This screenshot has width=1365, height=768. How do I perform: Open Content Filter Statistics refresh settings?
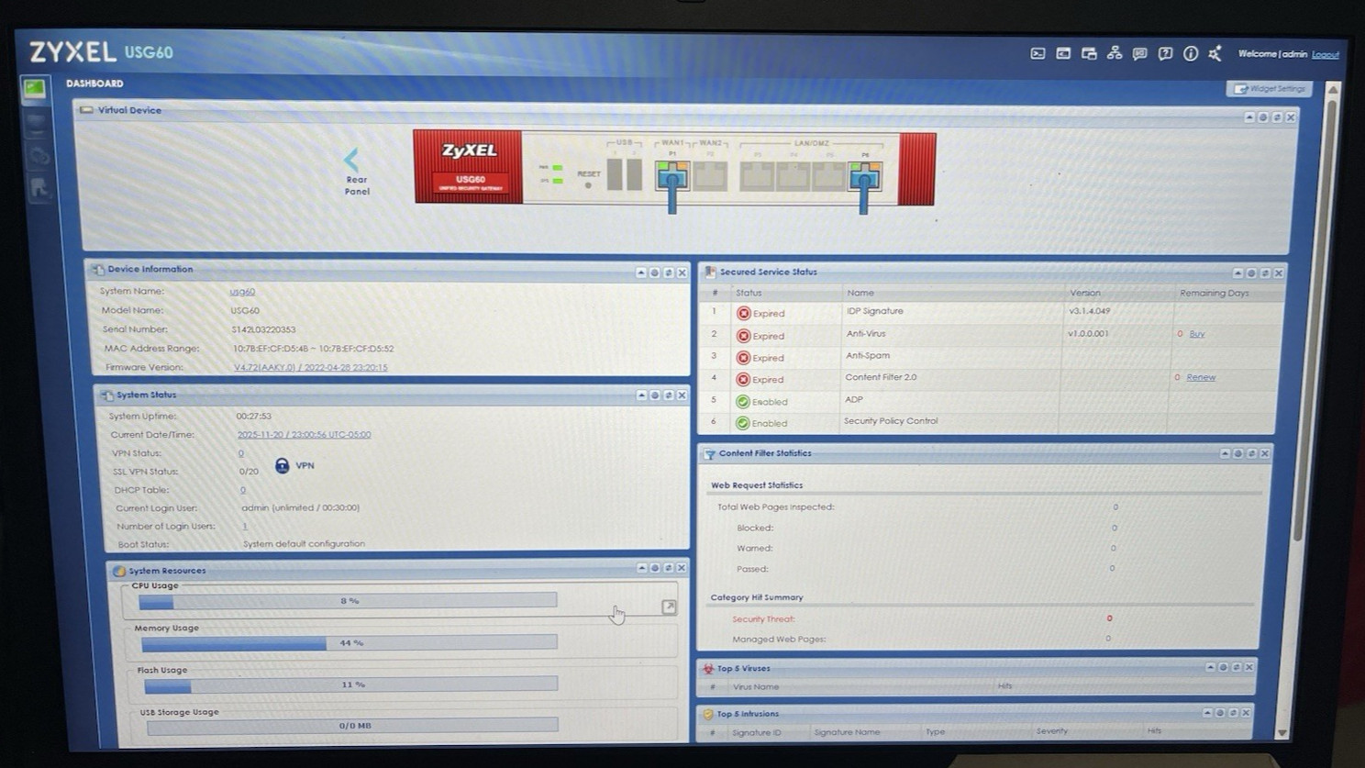coord(1238,453)
